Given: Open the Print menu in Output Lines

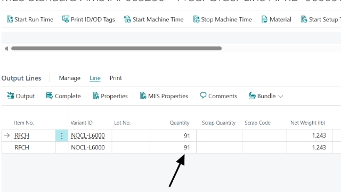Looking at the screenshot, I should click(x=116, y=78).
